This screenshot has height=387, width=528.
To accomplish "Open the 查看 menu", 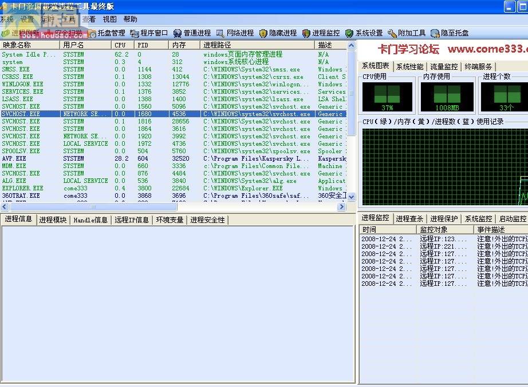I will tap(89, 19).
